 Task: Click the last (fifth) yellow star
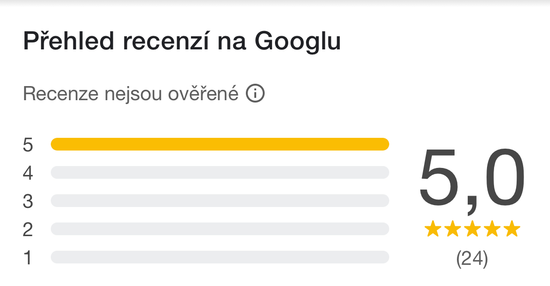pos(512,230)
